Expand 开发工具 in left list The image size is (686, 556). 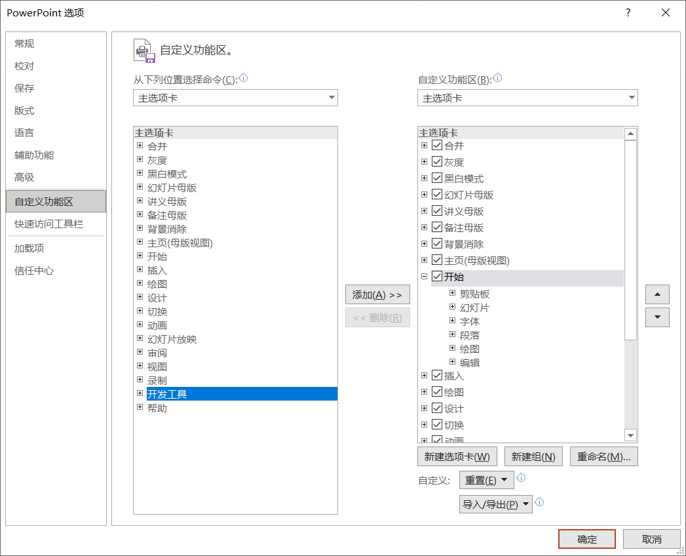point(140,393)
